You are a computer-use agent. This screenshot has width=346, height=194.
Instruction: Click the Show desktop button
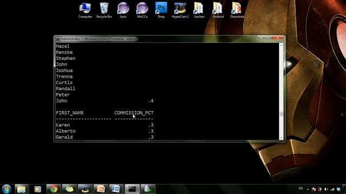[344, 189]
